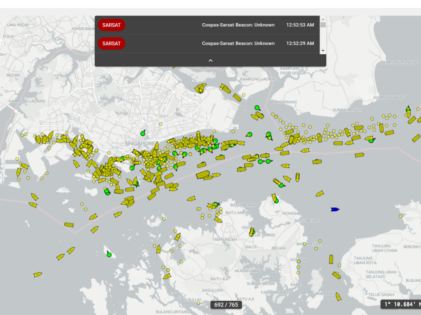Select the yellow vessel at Teluk Tering
Screen dimensions: 421x315
(252, 232)
